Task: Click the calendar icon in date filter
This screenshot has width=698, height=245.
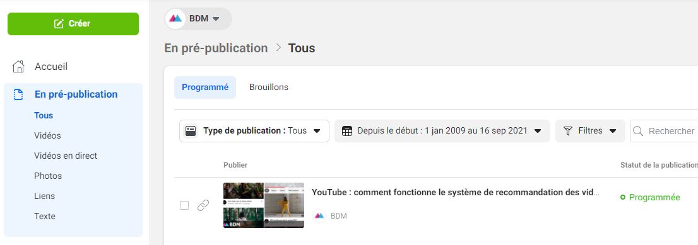Action: [346, 131]
